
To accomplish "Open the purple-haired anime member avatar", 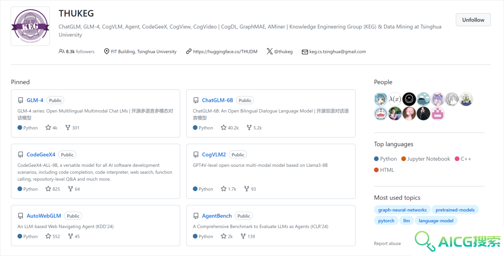I will (x=437, y=99).
